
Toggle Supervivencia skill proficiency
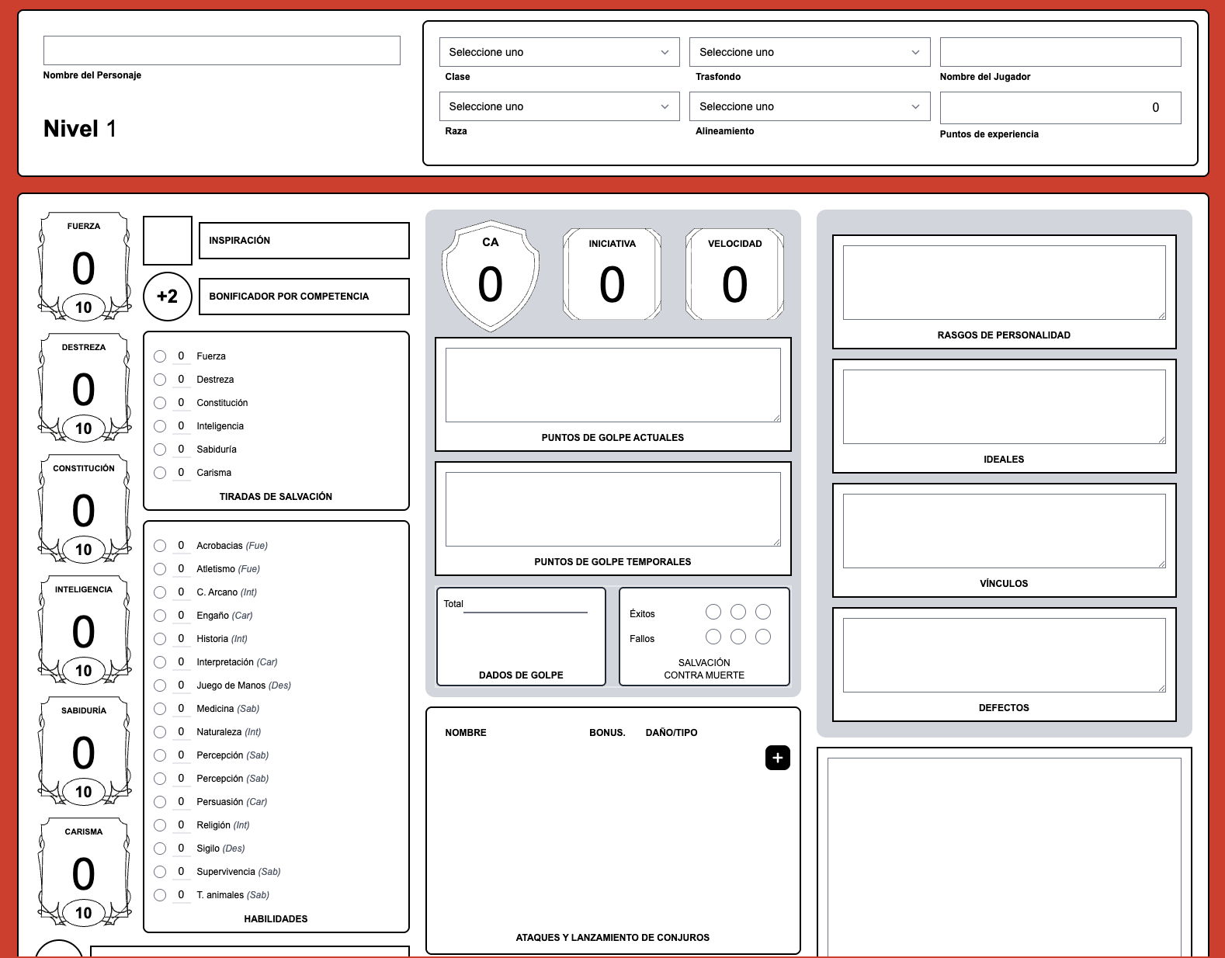pyautogui.click(x=160, y=872)
